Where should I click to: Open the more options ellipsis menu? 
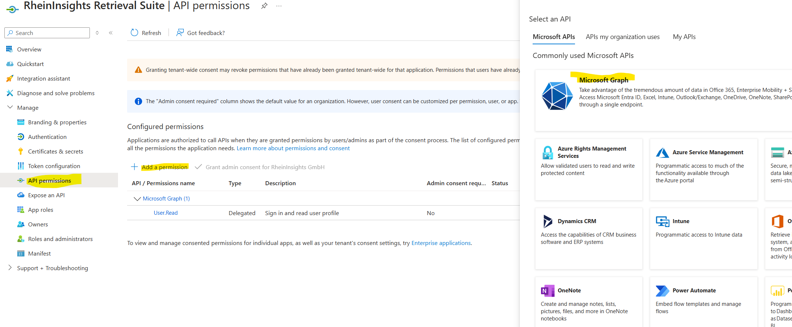click(279, 6)
